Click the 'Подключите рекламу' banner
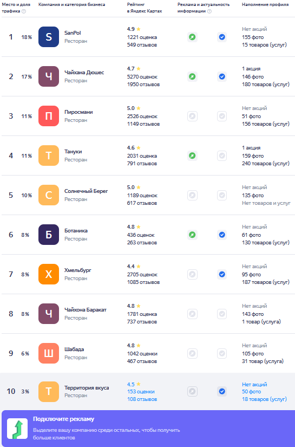295x447 pixels. click(x=147, y=429)
